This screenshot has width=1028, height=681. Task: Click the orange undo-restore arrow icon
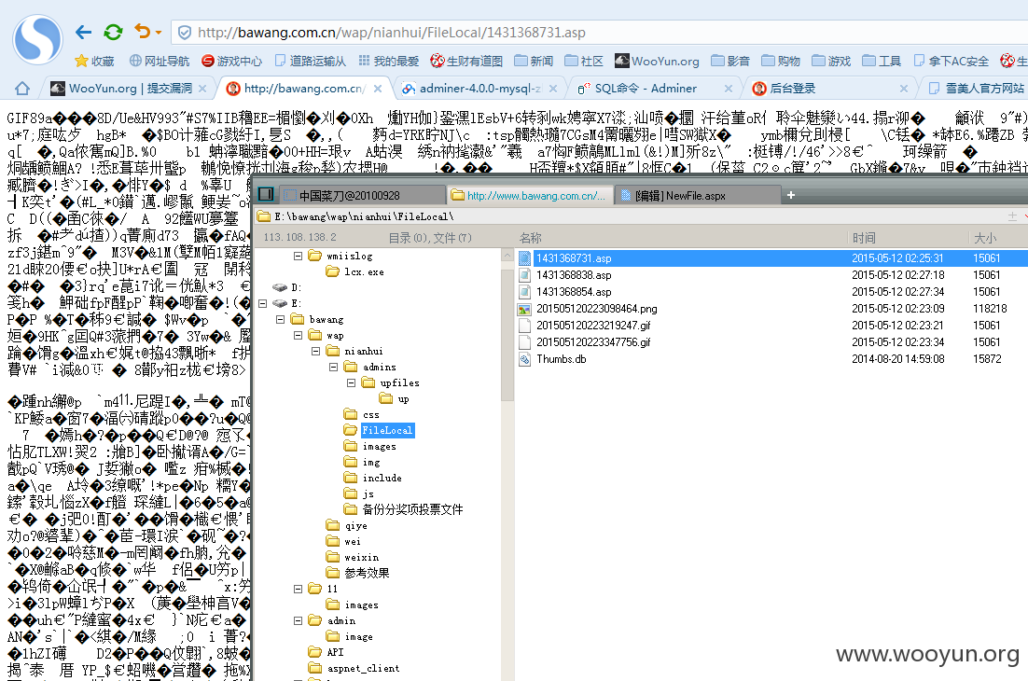[x=142, y=31]
